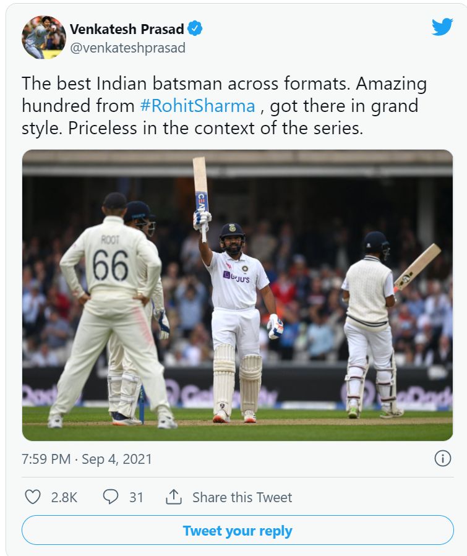Screen dimensions: 467x556
Task: Click the blue verified badge
Action: click(x=195, y=28)
